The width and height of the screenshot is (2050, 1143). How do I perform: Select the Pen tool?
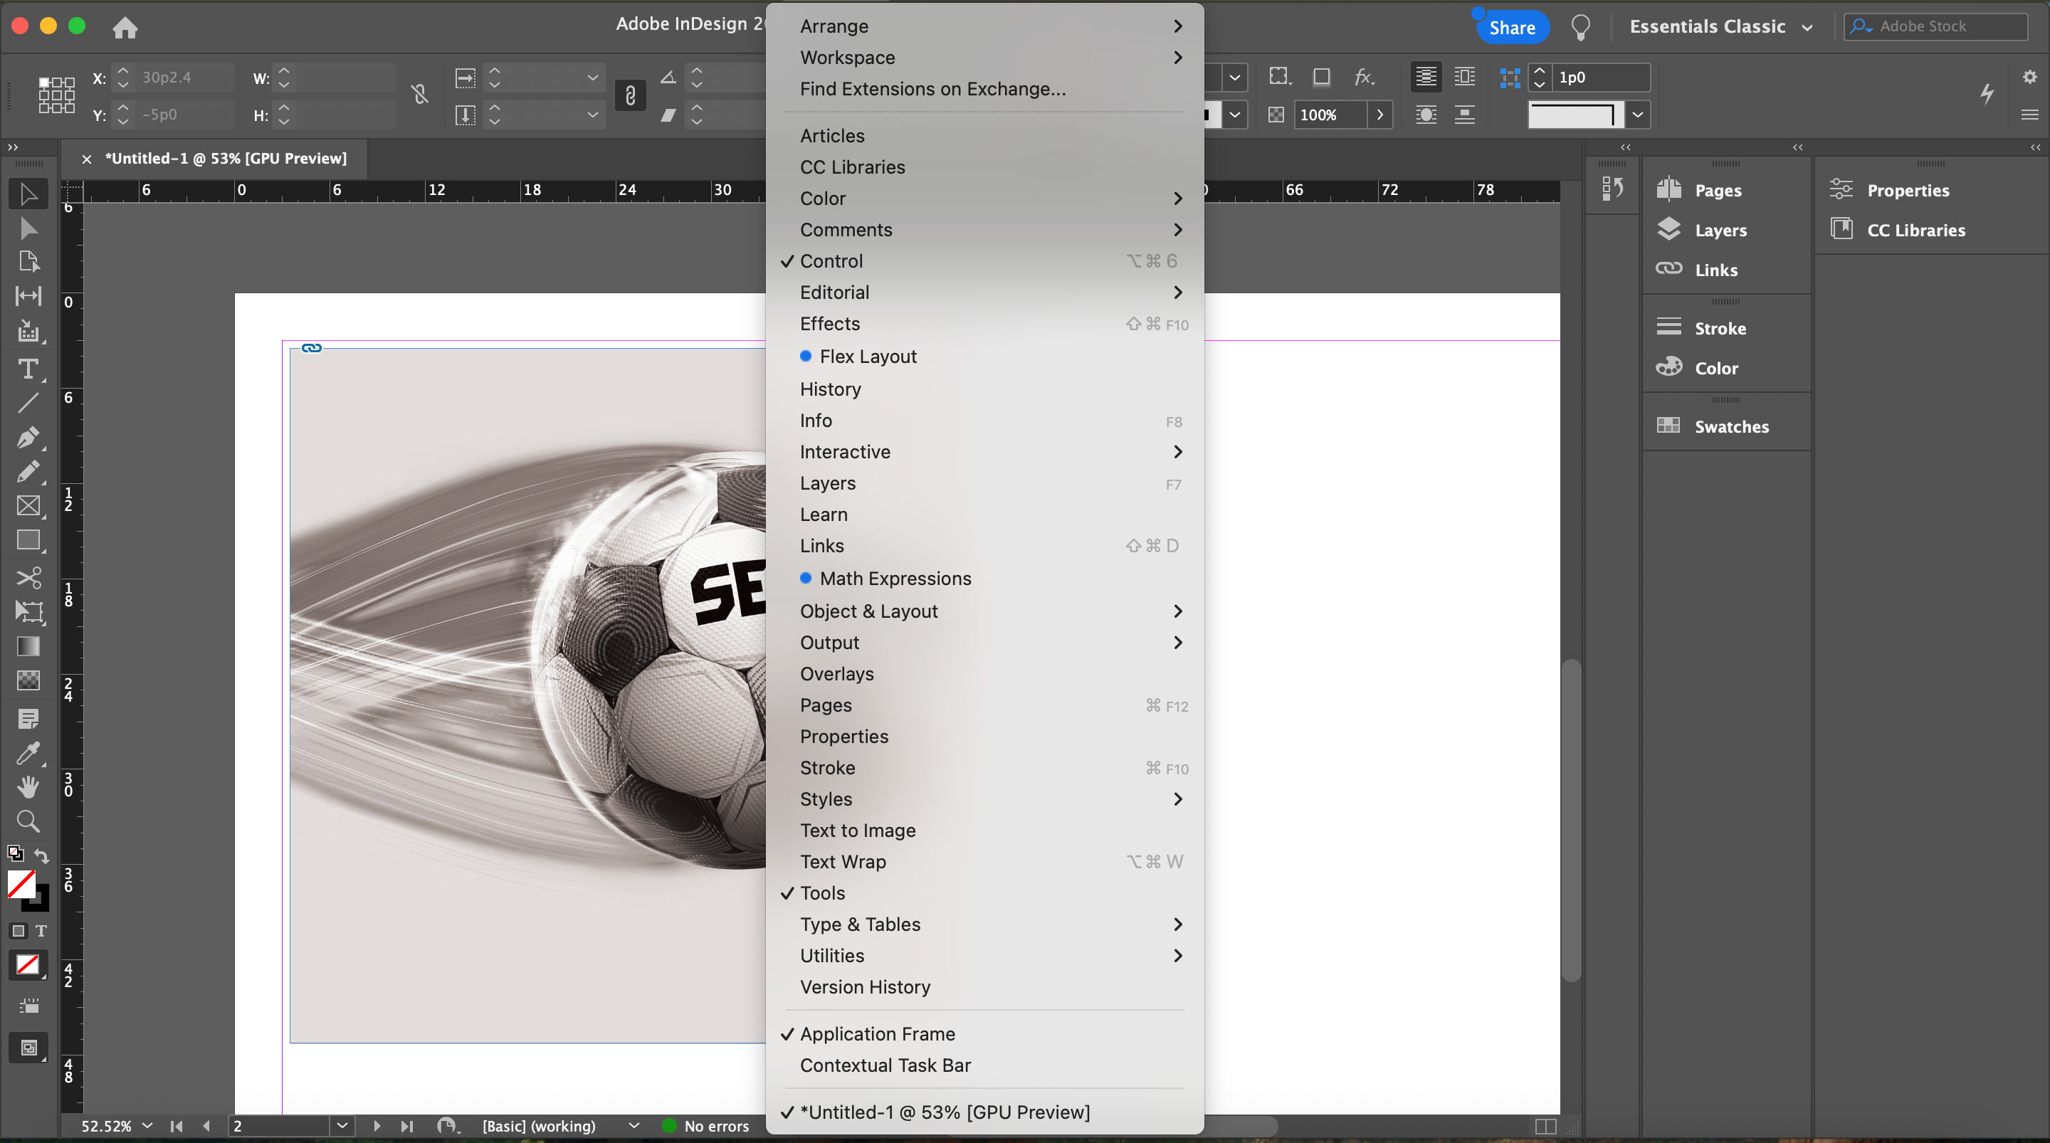pyautogui.click(x=28, y=437)
